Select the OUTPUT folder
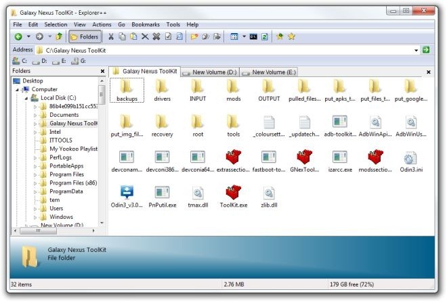Viewport: 447px width, 302px height. [269, 91]
